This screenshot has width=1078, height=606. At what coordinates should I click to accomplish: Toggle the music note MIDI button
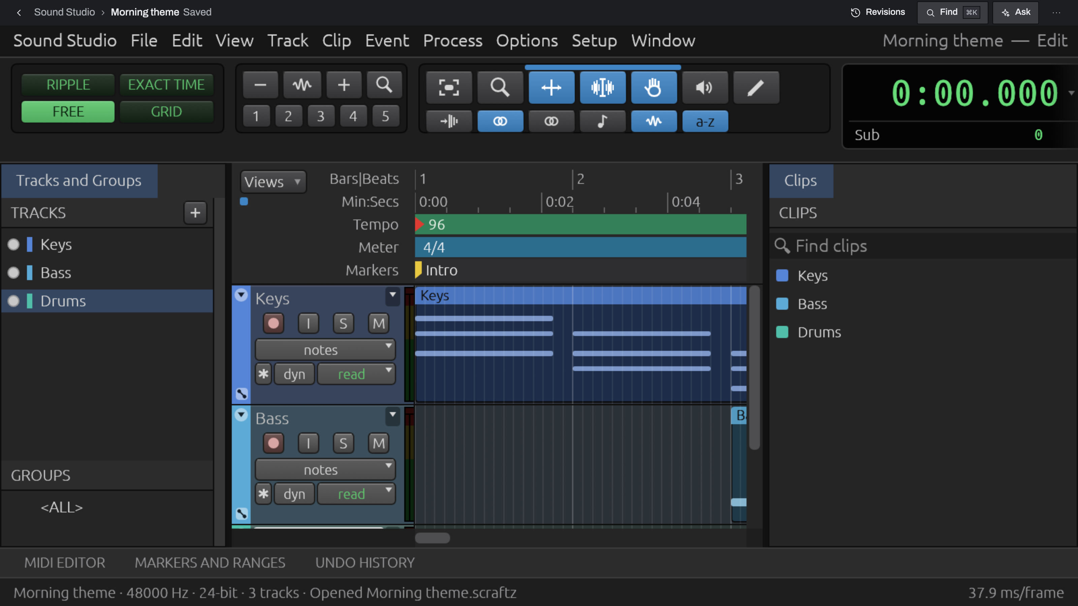coord(603,121)
